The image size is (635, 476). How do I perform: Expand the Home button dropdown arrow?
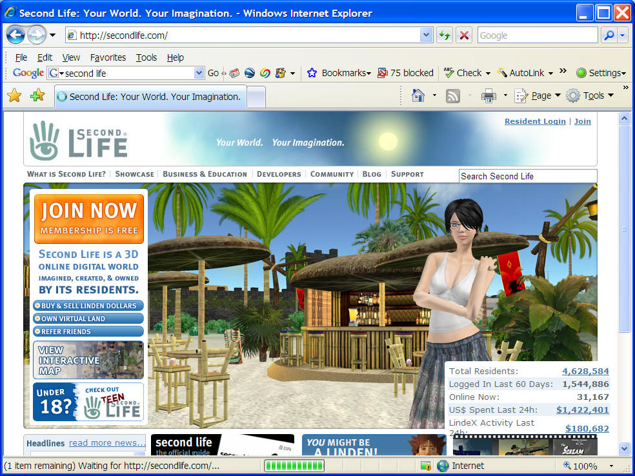pyautogui.click(x=434, y=95)
